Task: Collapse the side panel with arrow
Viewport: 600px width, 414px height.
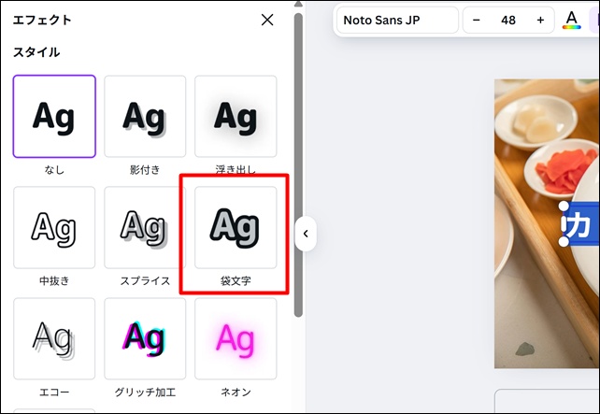Action: coord(306,234)
